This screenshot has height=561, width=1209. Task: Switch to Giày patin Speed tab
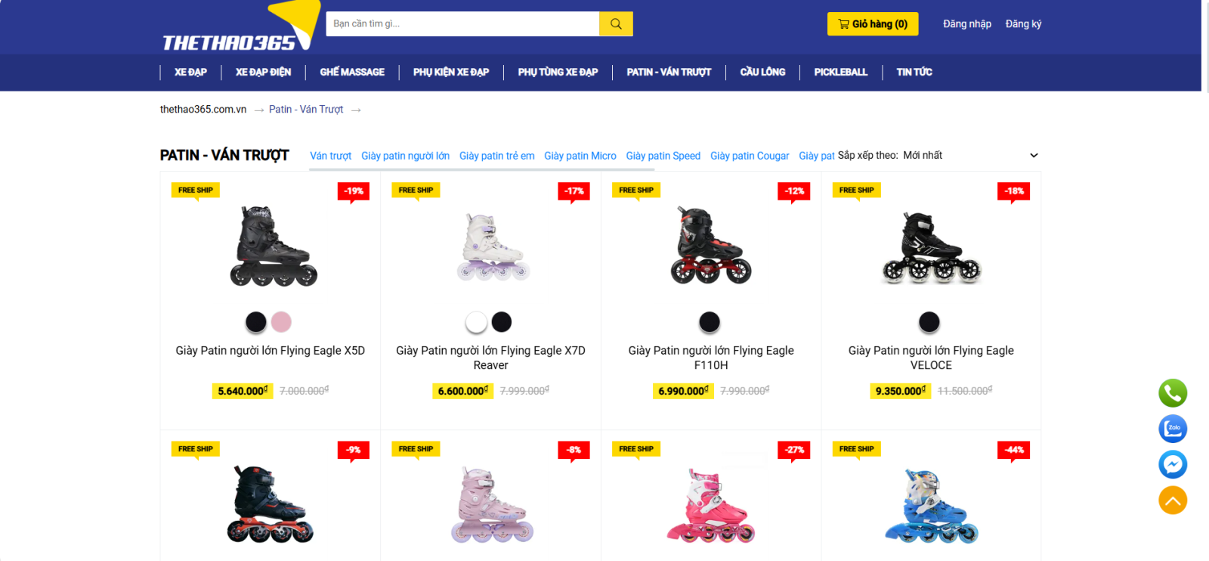click(663, 156)
